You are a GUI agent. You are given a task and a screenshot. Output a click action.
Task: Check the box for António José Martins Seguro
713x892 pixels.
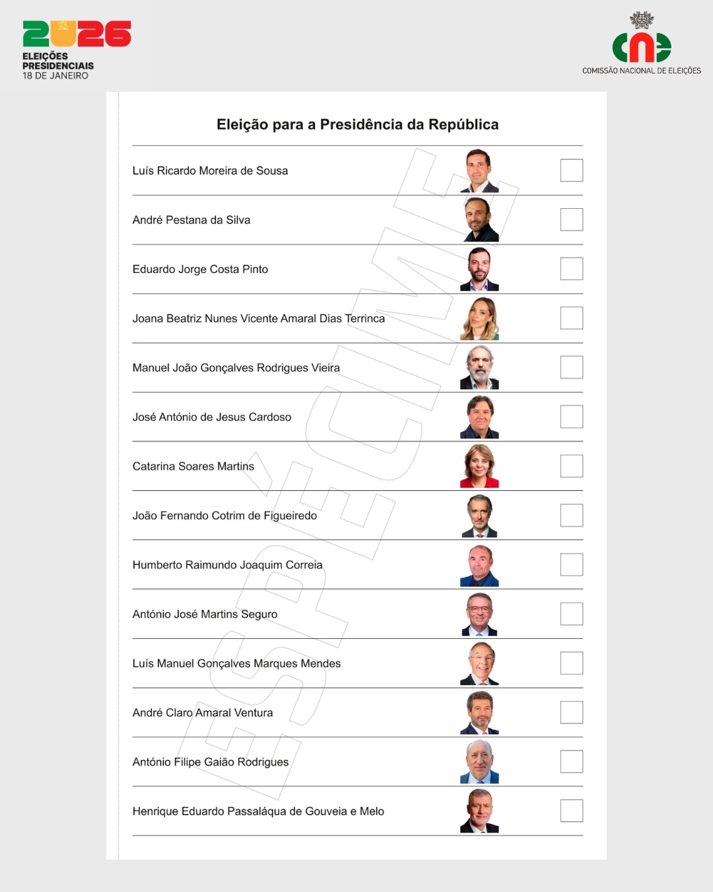click(571, 614)
